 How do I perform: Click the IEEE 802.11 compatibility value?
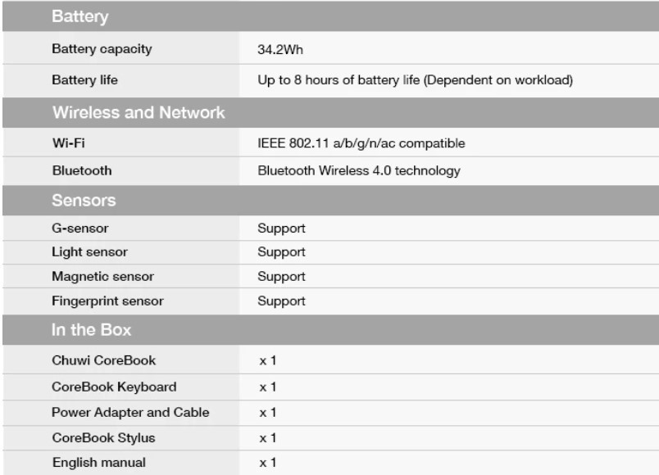(361, 143)
